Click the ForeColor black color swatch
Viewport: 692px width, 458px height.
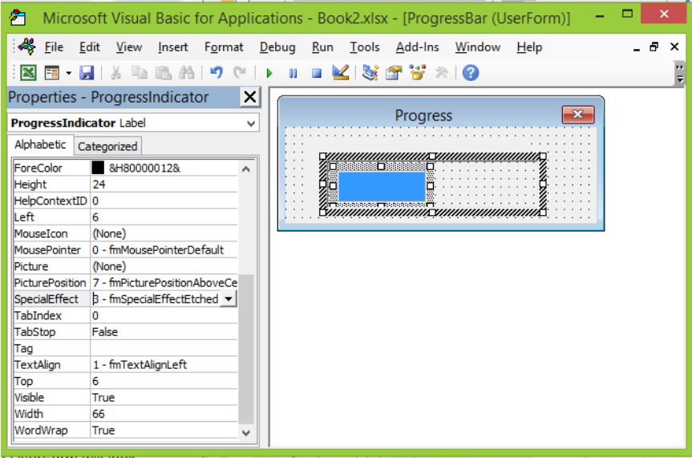(x=98, y=168)
